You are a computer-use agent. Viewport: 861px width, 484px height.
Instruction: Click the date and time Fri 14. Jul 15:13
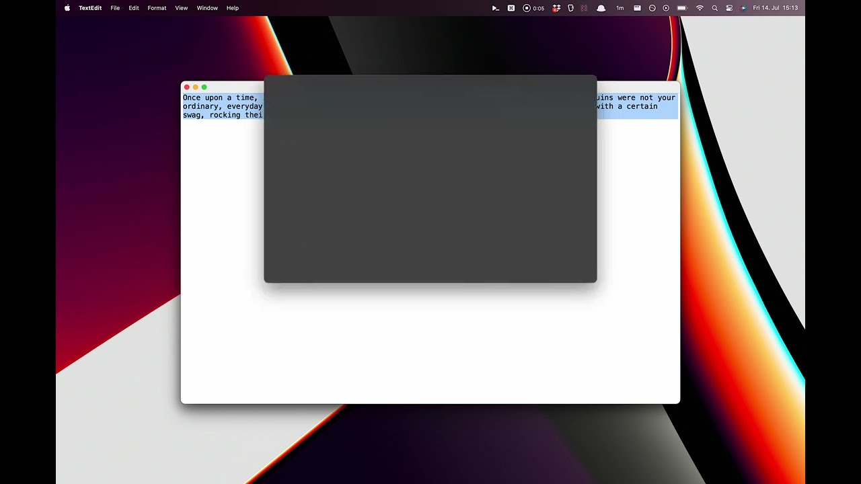pos(776,8)
